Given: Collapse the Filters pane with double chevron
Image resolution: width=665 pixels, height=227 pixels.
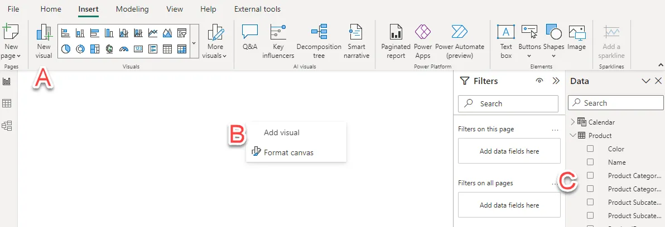Looking at the screenshot, I should click(556, 81).
